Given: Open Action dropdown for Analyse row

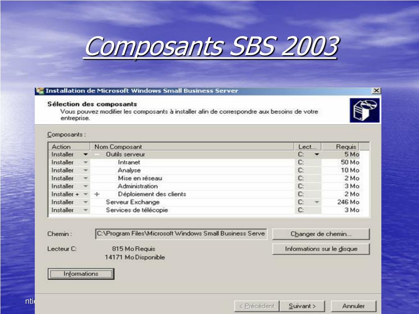Looking at the screenshot, I should coord(86,170).
